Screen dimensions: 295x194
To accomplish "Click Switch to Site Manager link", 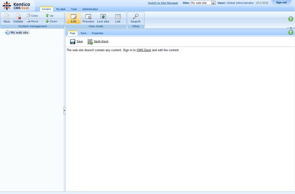I will pos(163,3).
